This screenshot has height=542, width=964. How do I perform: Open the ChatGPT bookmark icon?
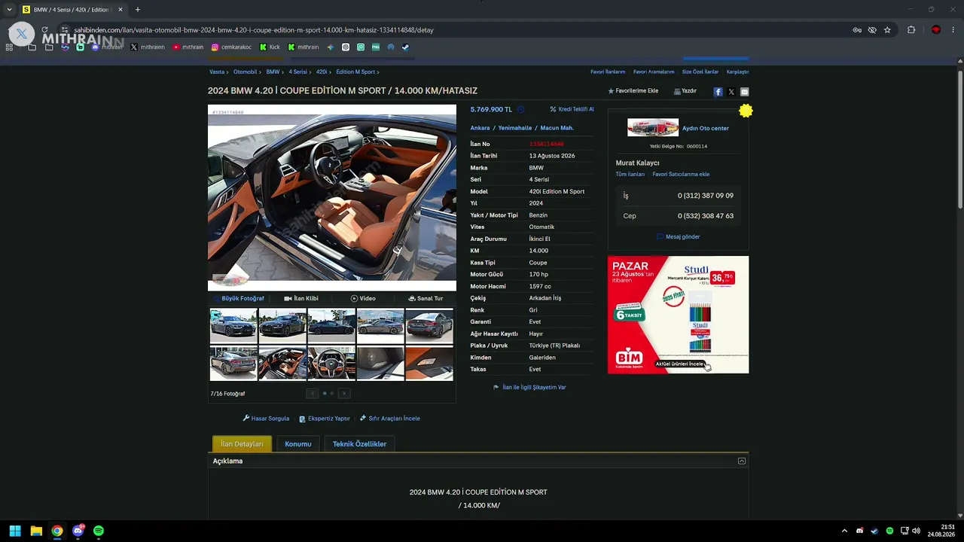[346, 47]
